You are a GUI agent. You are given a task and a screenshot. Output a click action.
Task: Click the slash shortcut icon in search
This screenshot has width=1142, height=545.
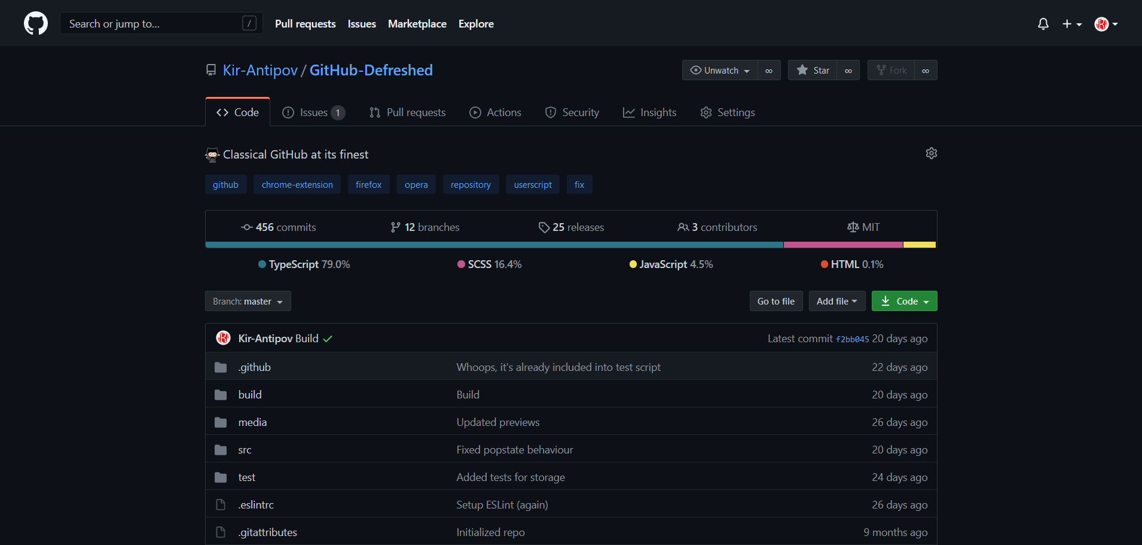click(x=249, y=23)
